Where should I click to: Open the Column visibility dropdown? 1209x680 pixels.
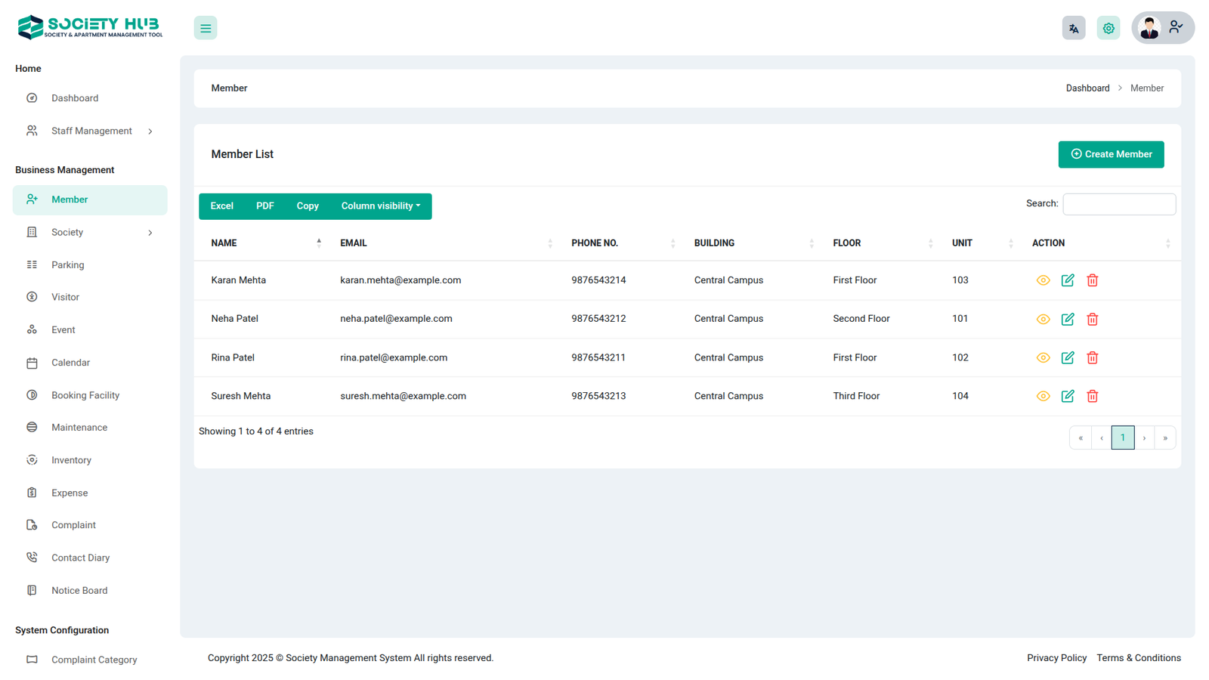click(x=380, y=206)
